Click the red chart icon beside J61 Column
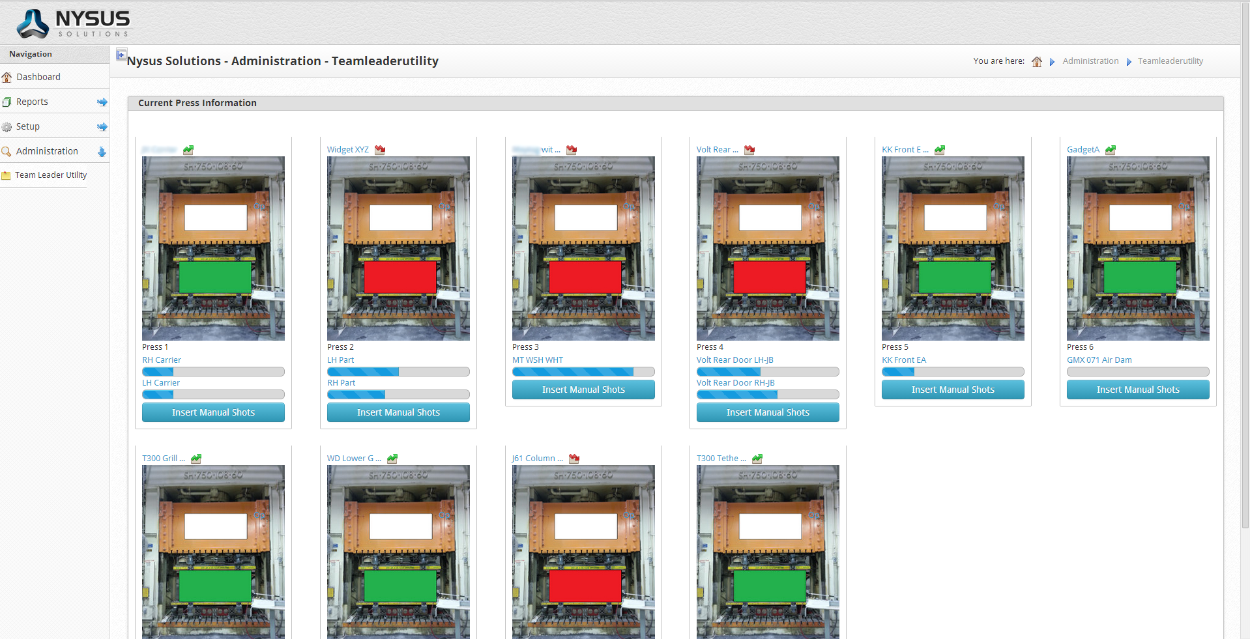The height and width of the screenshot is (639, 1250). 574,459
